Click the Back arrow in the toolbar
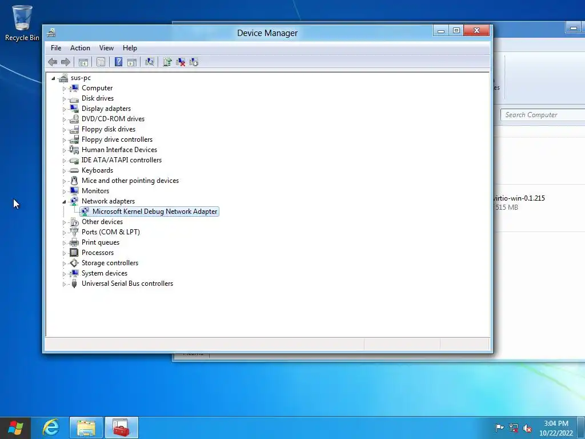Image resolution: width=585 pixels, height=439 pixels. pyautogui.click(x=53, y=62)
